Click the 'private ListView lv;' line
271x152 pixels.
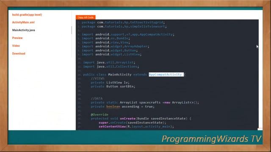[x=110, y=82]
